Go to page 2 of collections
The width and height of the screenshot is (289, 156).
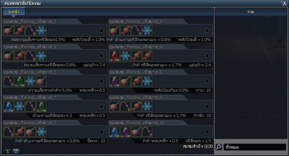point(16,151)
